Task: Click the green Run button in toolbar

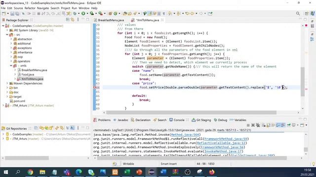Action: coord(83,13)
